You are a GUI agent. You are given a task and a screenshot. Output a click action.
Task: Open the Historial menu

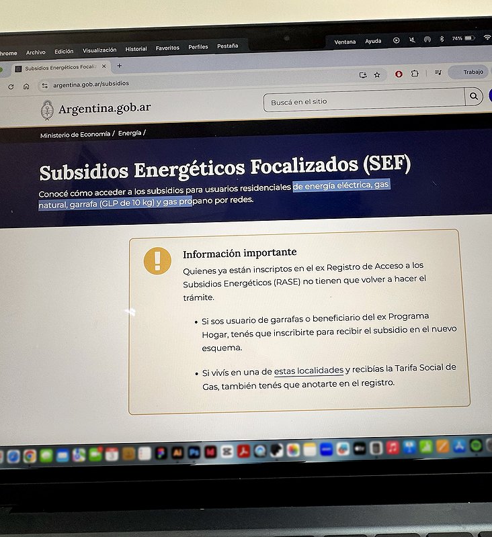pyautogui.click(x=136, y=49)
